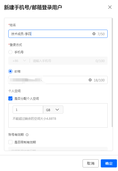Click the account end date picker field
This screenshot has height=171, width=118.
click(58, 149)
